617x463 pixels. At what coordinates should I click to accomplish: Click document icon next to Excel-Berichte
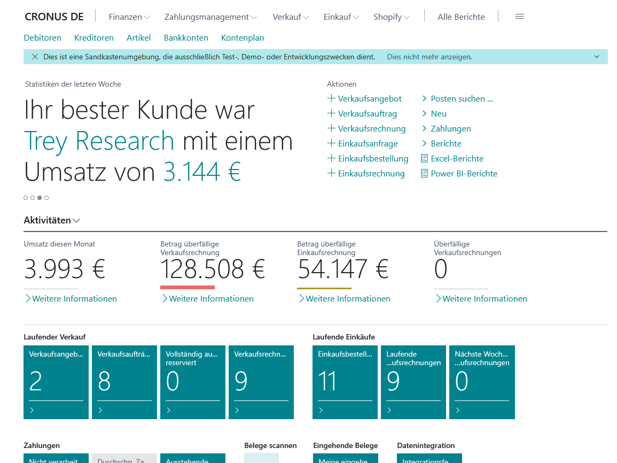[x=425, y=158]
